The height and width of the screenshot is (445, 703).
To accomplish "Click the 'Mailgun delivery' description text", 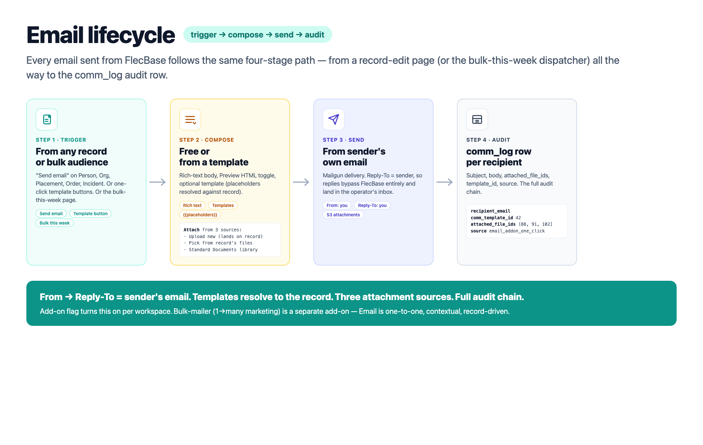I will tap(373, 184).
